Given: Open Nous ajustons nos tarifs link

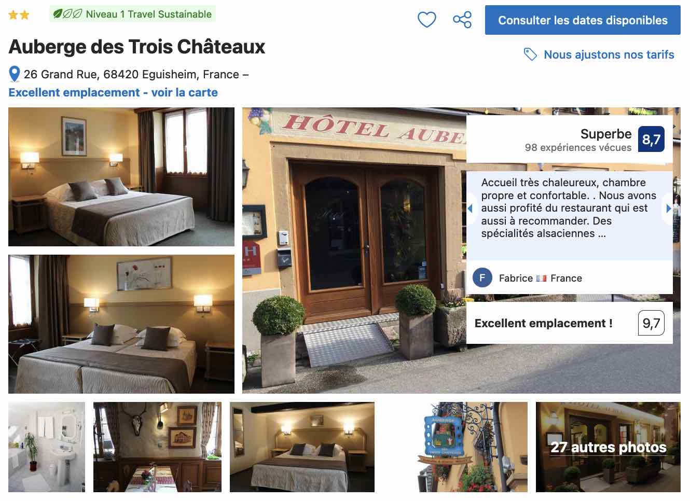Looking at the screenshot, I should [609, 54].
